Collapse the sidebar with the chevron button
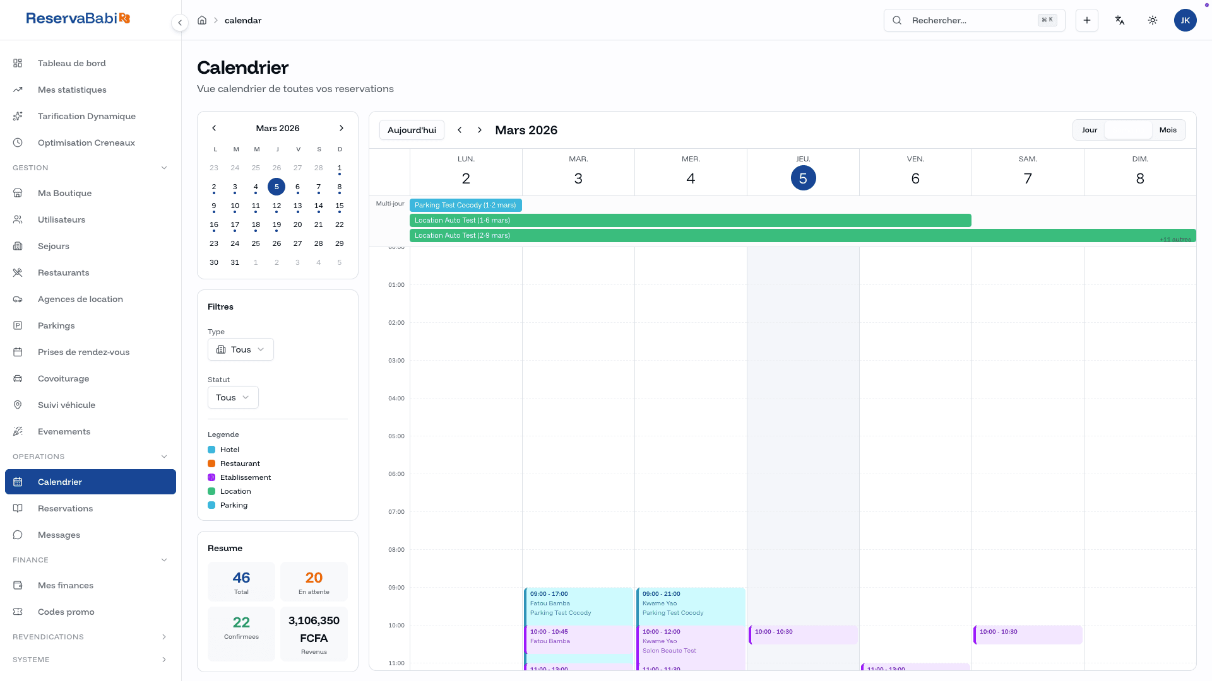Screen dimensions: 1212x681 (180, 23)
